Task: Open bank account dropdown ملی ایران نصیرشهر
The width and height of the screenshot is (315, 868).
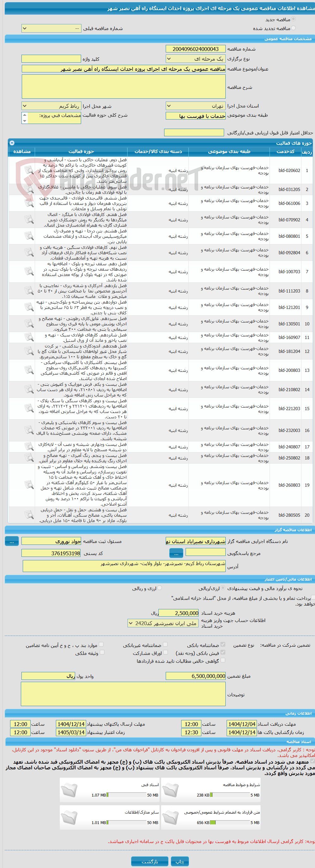Action: pyautogui.click(x=163, y=623)
